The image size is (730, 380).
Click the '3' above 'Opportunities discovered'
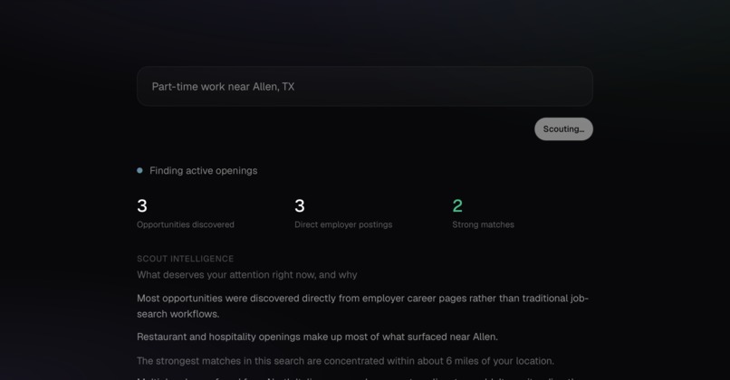[x=142, y=205]
